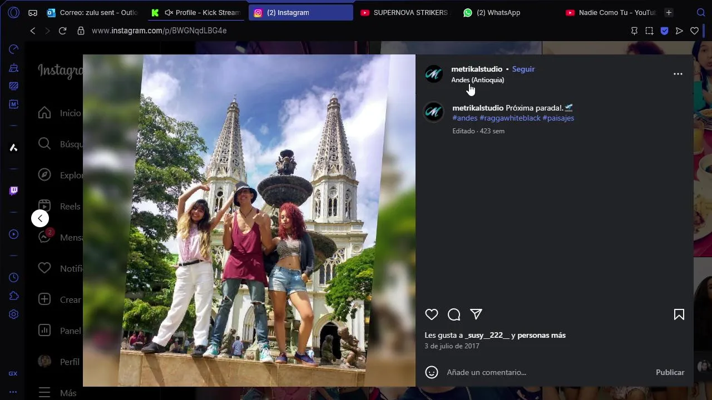
Task: Open GX Corner gamepad icon
Action: [x=33, y=12]
